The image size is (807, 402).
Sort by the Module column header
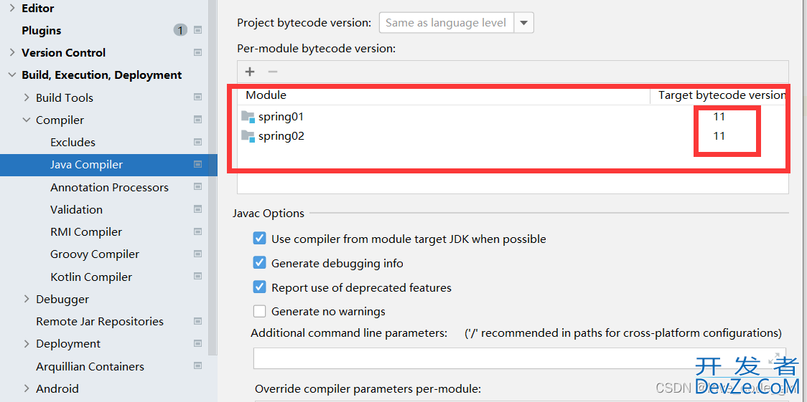(266, 95)
